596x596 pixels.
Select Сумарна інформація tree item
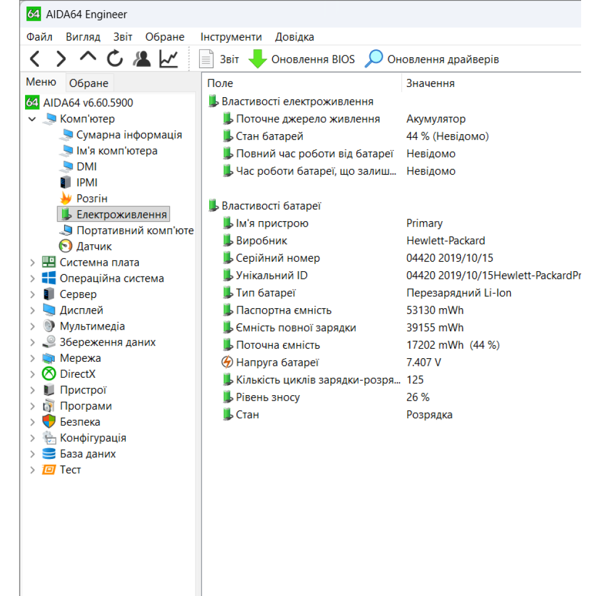pos(129,135)
